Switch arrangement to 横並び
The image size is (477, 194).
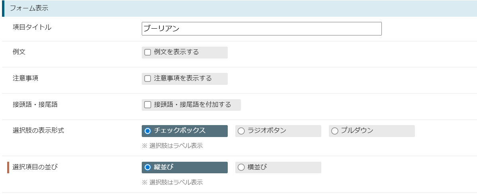tap(278, 167)
